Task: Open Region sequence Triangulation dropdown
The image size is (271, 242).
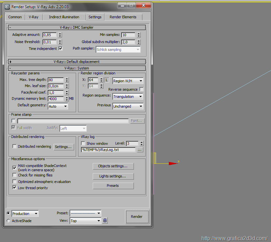Action: [128, 97]
